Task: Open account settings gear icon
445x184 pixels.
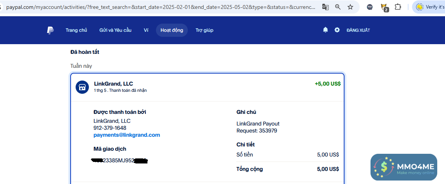Action: pyautogui.click(x=337, y=30)
